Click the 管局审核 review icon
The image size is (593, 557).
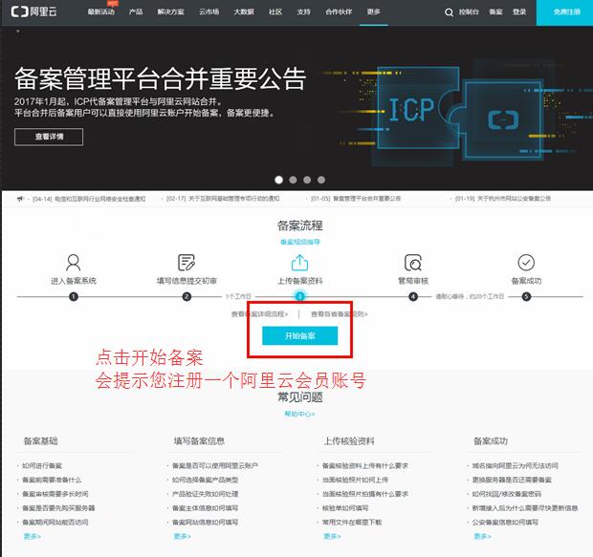tap(413, 262)
